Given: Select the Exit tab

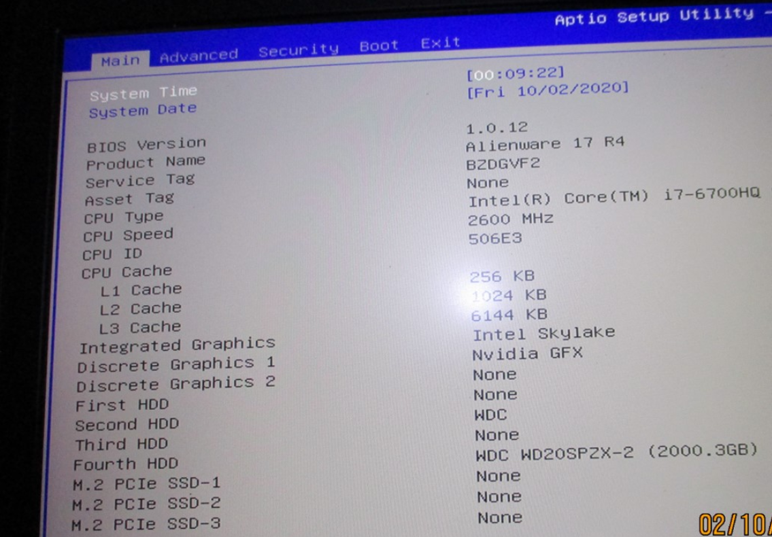Looking at the screenshot, I should [440, 43].
